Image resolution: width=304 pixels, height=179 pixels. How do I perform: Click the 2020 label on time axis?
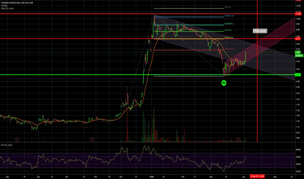tap(152, 177)
